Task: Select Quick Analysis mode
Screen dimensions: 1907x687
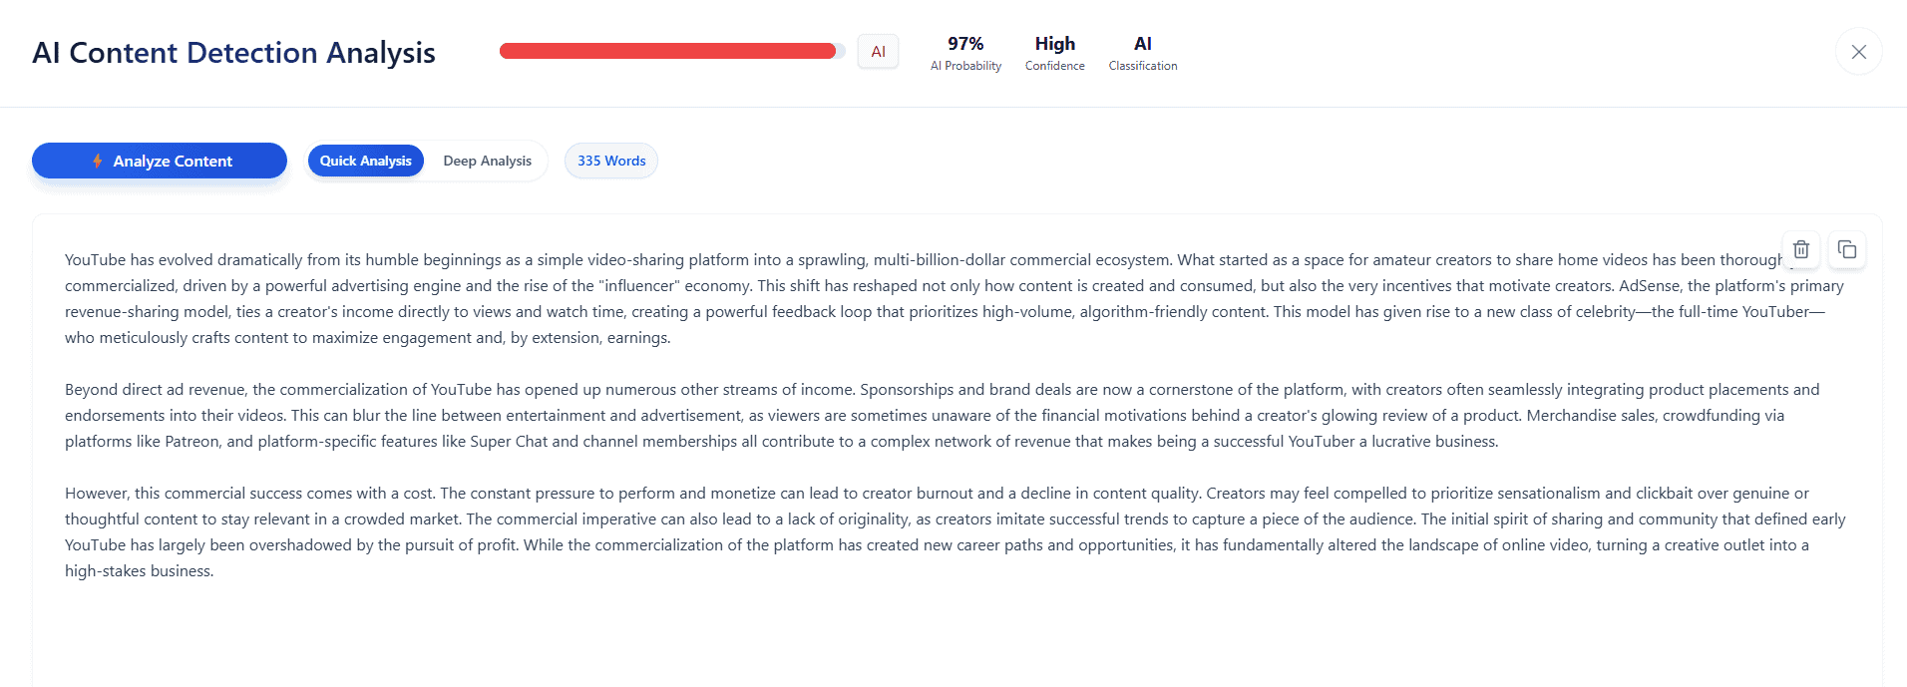Action: [365, 161]
